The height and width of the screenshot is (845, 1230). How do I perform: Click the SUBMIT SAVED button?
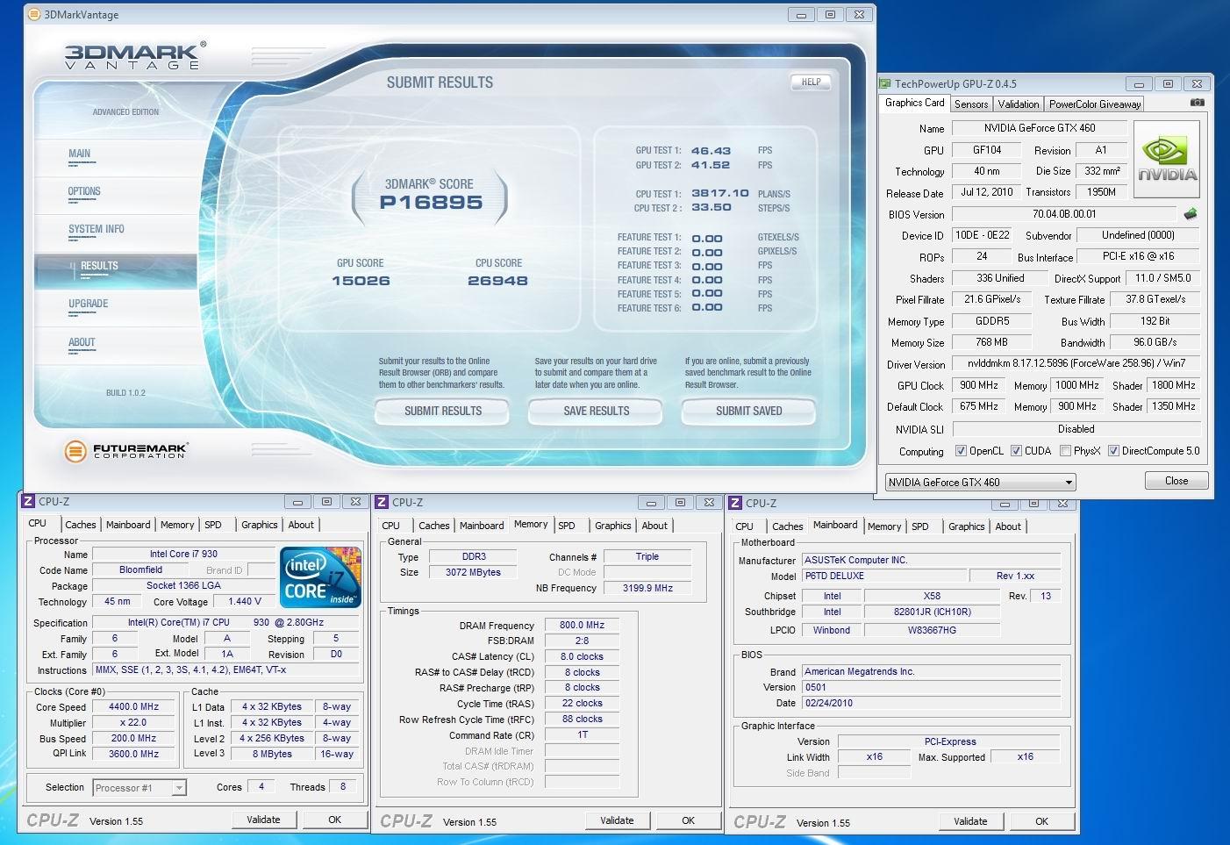point(748,411)
